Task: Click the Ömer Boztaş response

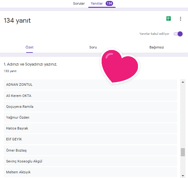Action: (x=90, y=150)
